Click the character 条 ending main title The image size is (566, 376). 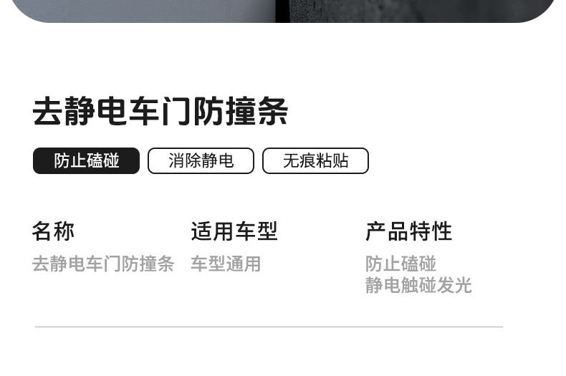point(273,111)
